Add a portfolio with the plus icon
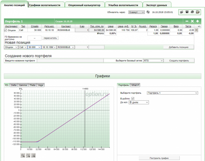The width and height of the screenshot is (205, 161). click(197, 21)
